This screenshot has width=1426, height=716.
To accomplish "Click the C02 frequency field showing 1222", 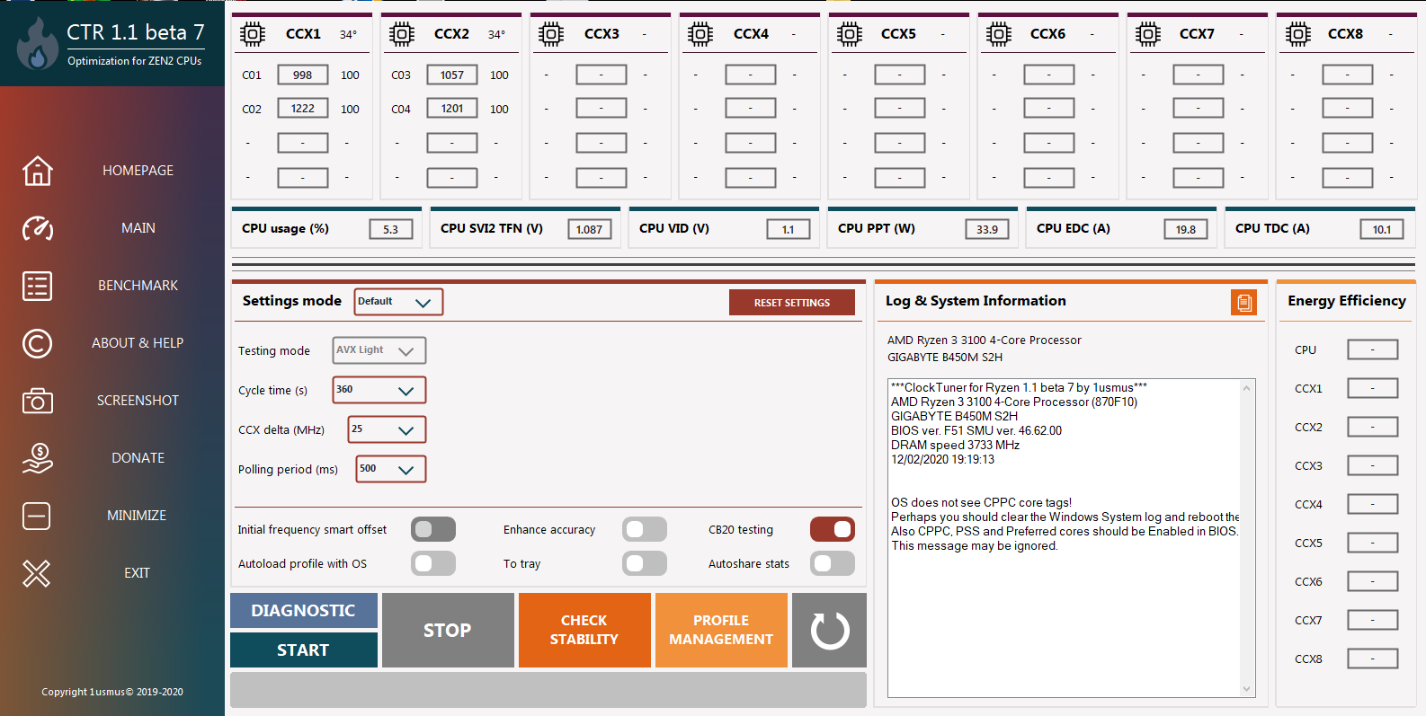I will [x=303, y=109].
